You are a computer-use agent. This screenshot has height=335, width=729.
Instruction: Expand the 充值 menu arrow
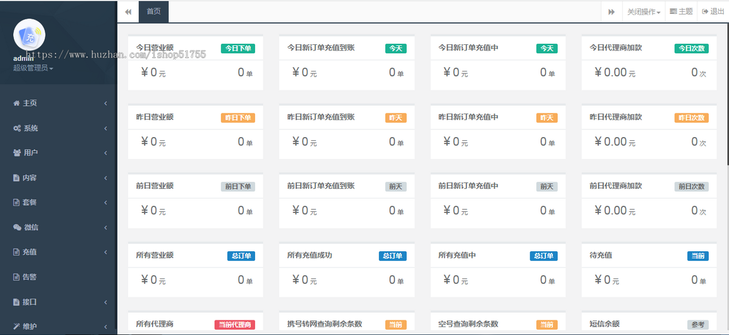point(106,252)
